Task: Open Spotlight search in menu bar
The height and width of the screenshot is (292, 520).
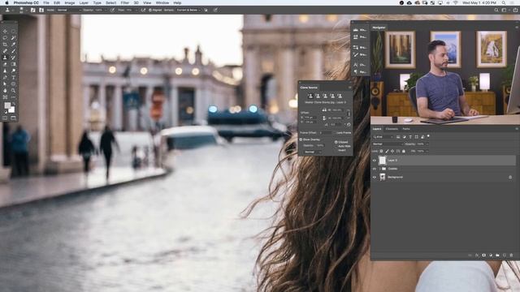Action: click(x=504, y=2)
